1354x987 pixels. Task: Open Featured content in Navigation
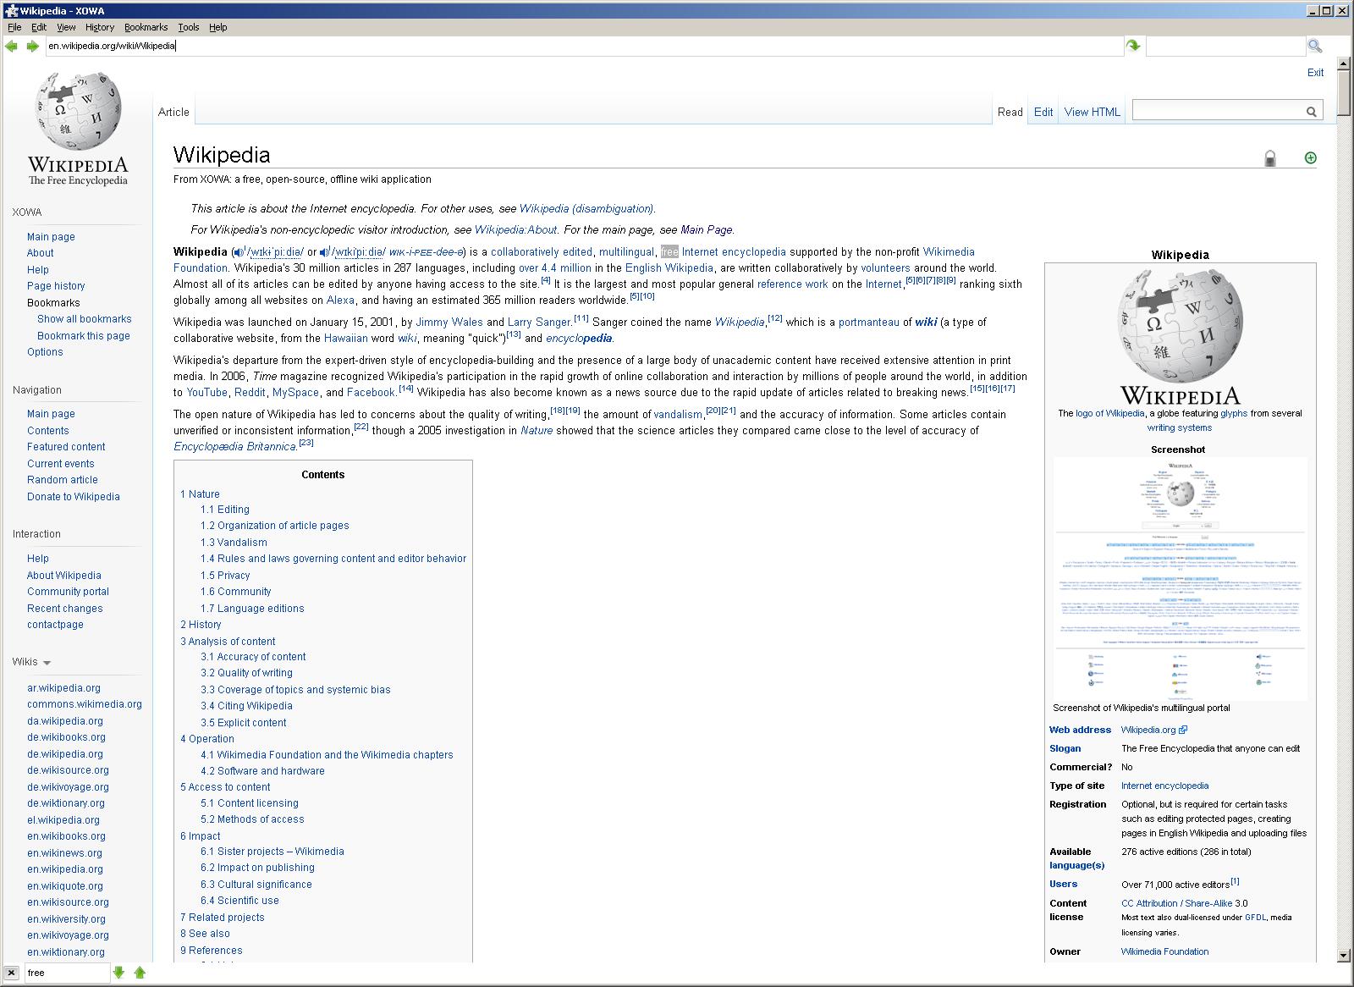66,447
